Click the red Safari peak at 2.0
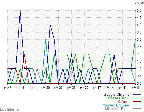The height and width of the screenshot is (112, 144). (x=24, y=54)
